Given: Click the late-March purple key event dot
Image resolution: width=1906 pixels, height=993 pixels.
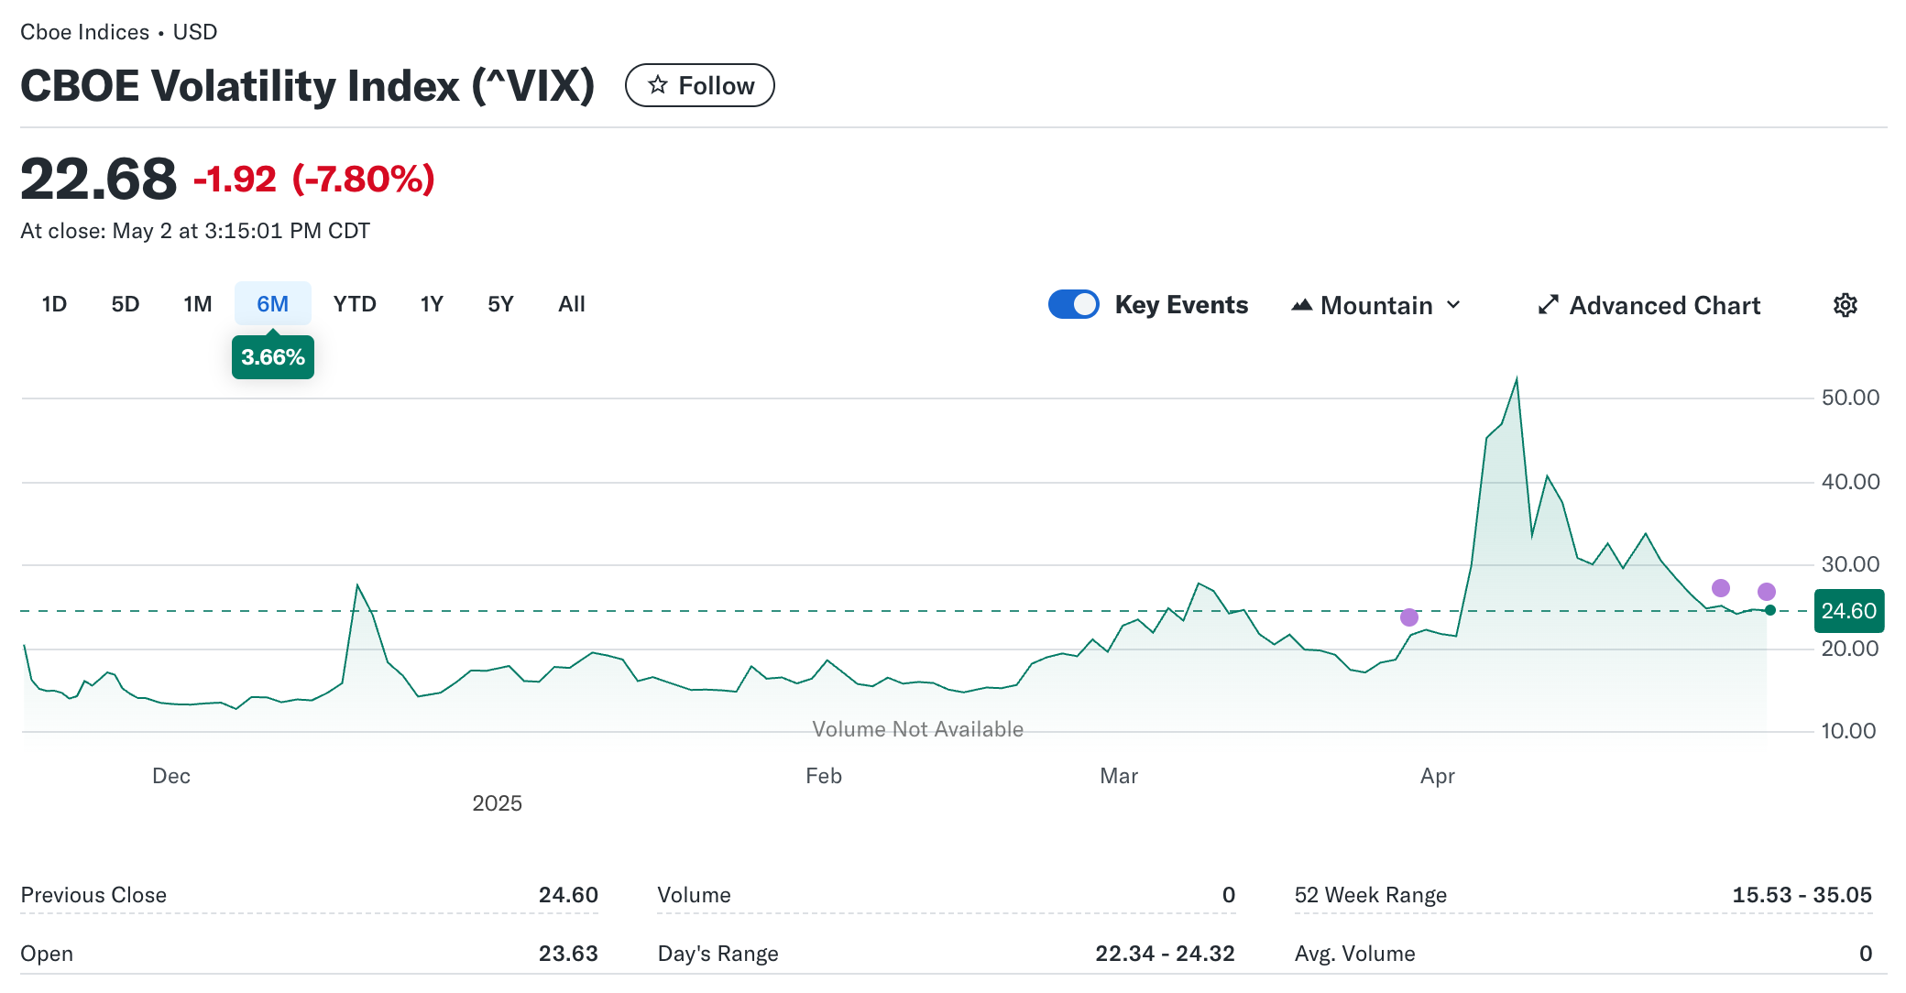Looking at the screenshot, I should (1409, 617).
